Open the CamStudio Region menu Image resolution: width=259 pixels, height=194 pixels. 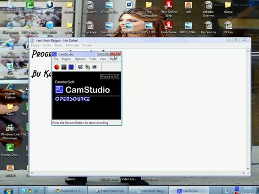(66, 59)
